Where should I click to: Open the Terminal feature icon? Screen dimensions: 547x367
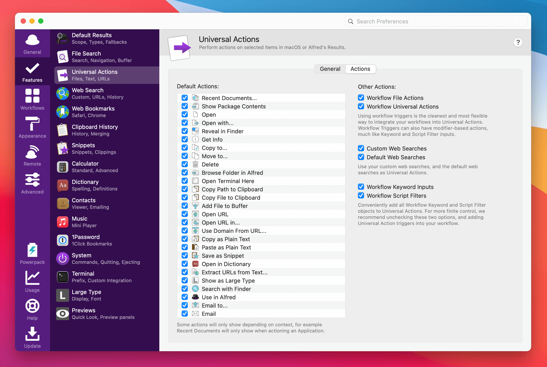click(62, 277)
